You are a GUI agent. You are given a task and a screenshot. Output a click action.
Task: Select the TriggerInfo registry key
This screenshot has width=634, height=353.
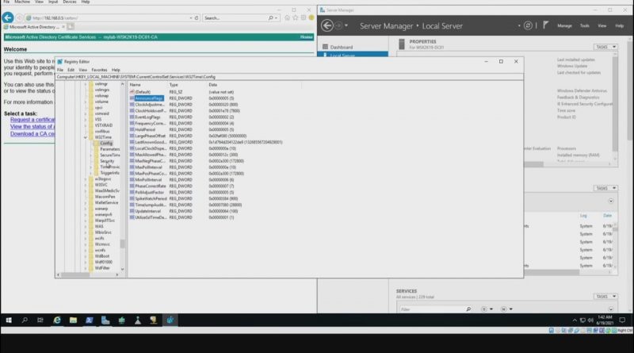coord(109,173)
